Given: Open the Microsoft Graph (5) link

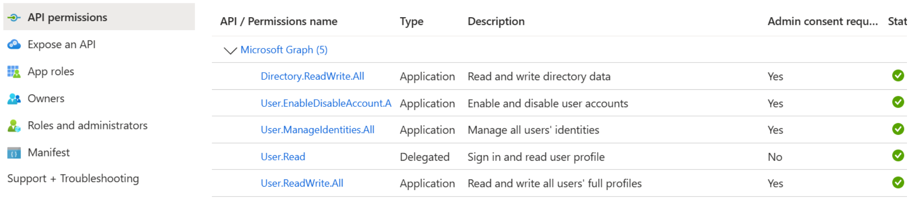Looking at the screenshot, I should 284,50.
